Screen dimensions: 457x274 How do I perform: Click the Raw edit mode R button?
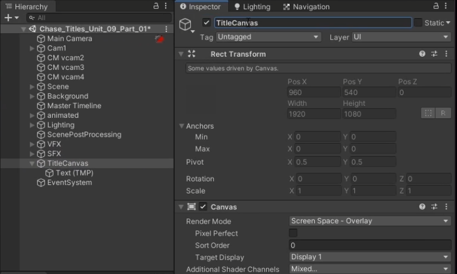point(443,113)
